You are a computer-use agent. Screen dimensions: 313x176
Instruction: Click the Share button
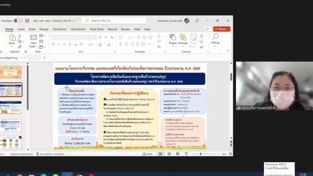coord(221,29)
